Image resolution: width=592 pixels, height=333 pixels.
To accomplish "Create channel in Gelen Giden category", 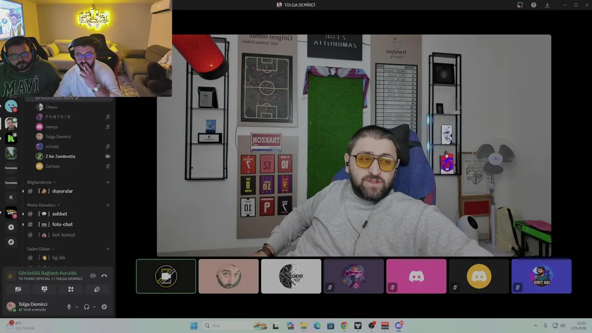I will (x=108, y=249).
